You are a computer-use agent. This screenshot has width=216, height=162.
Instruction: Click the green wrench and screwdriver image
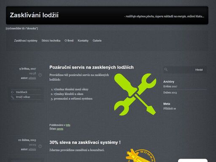pos(135,94)
